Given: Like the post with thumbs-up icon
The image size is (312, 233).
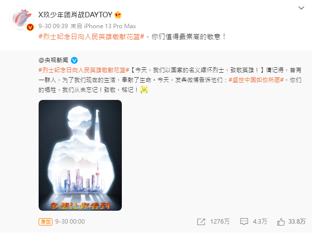Looking at the screenshot, I should (281, 222).
